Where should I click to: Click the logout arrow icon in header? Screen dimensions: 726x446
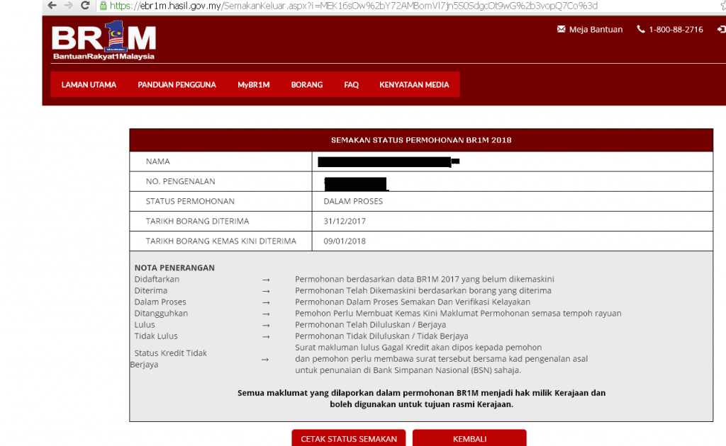point(721,29)
